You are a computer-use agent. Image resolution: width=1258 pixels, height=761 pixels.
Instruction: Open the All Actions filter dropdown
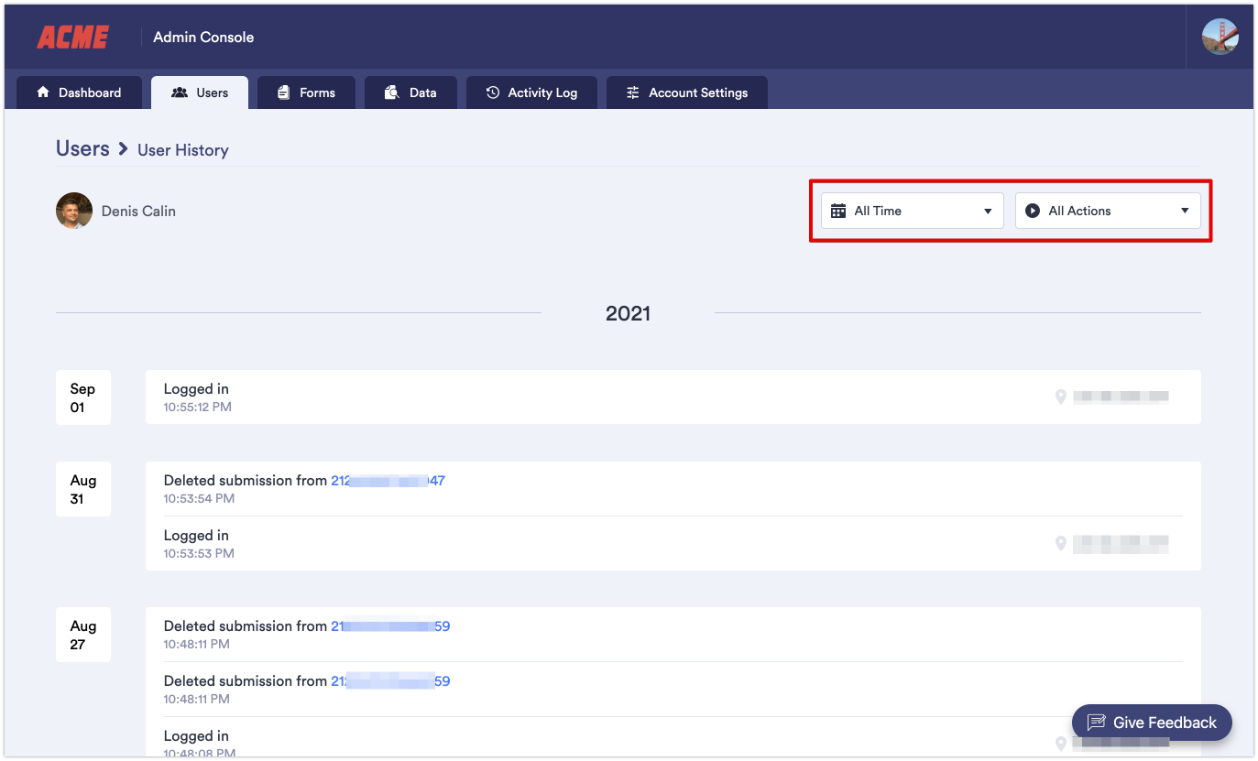tap(1108, 211)
